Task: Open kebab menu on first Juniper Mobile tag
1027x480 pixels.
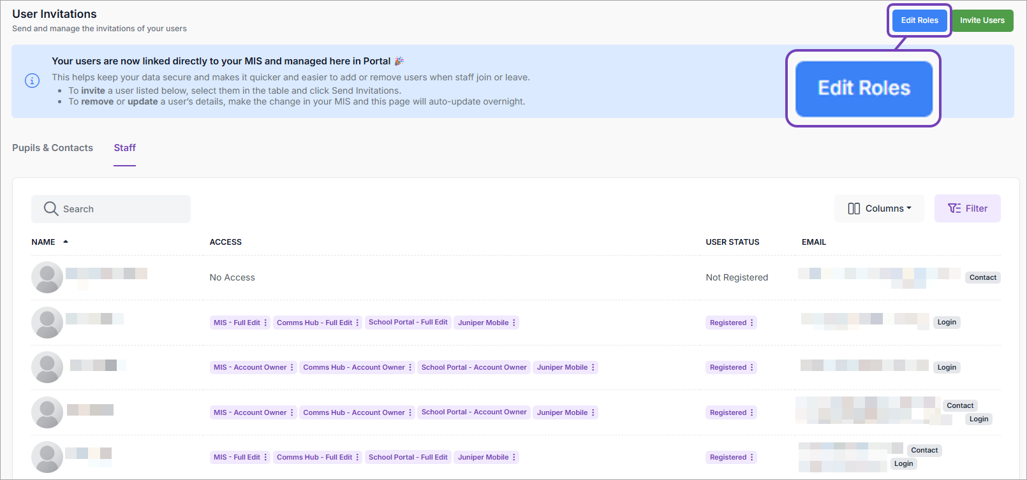Action: pos(514,323)
